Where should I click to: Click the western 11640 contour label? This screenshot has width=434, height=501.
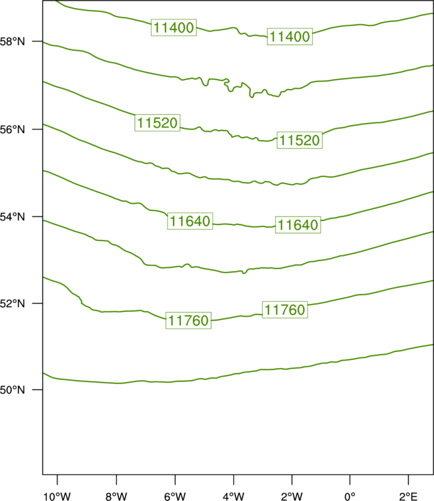coord(190,221)
